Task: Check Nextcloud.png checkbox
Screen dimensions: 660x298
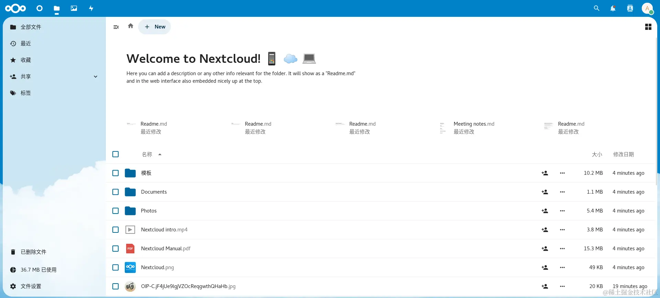Action: tap(115, 267)
